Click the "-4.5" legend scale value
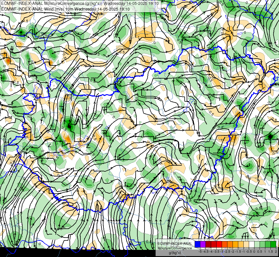Image resolution: width=279 pixels, height=257 pixels. tap(205, 252)
